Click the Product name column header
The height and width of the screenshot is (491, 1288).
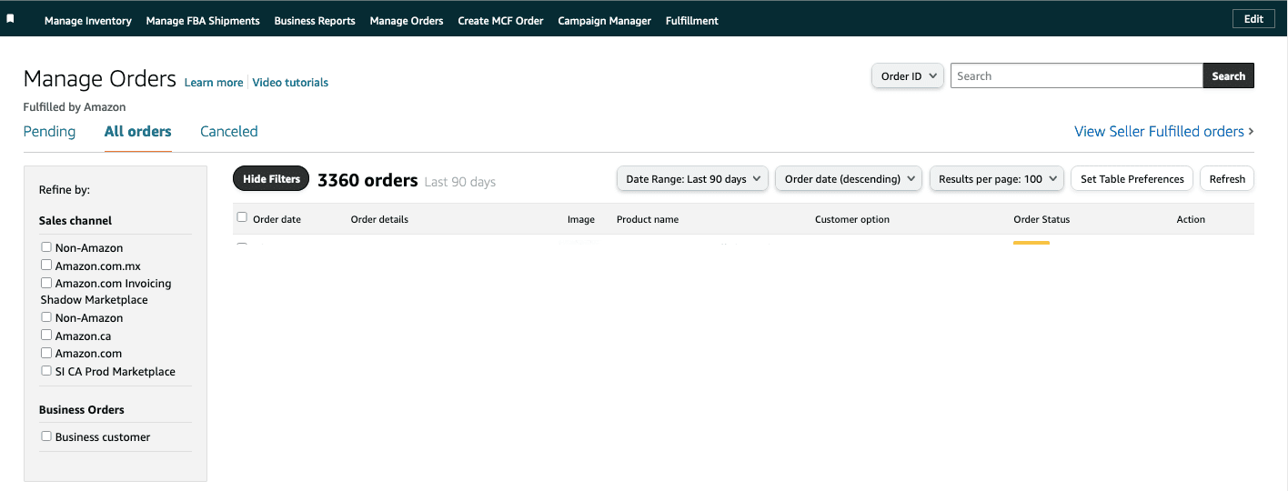coord(648,219)
